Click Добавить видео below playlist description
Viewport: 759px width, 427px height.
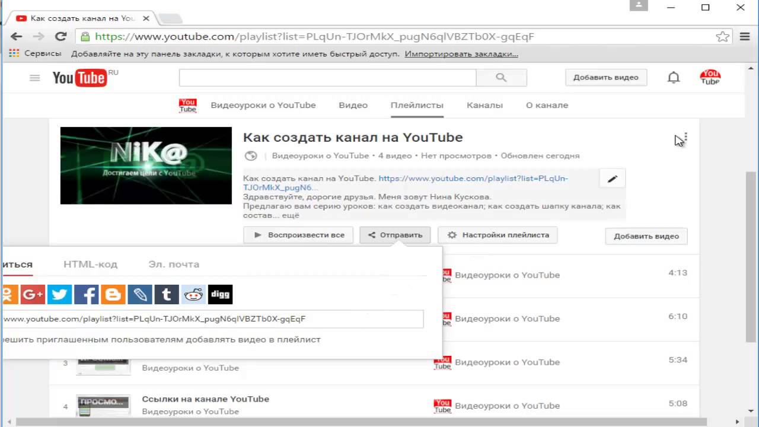[646, 236]
